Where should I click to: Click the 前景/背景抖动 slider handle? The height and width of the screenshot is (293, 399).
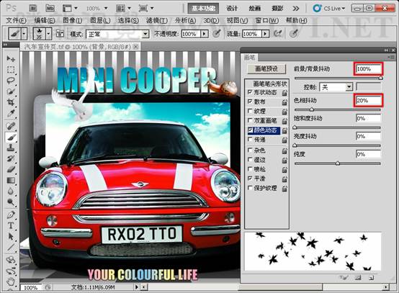tap(381, 78)
